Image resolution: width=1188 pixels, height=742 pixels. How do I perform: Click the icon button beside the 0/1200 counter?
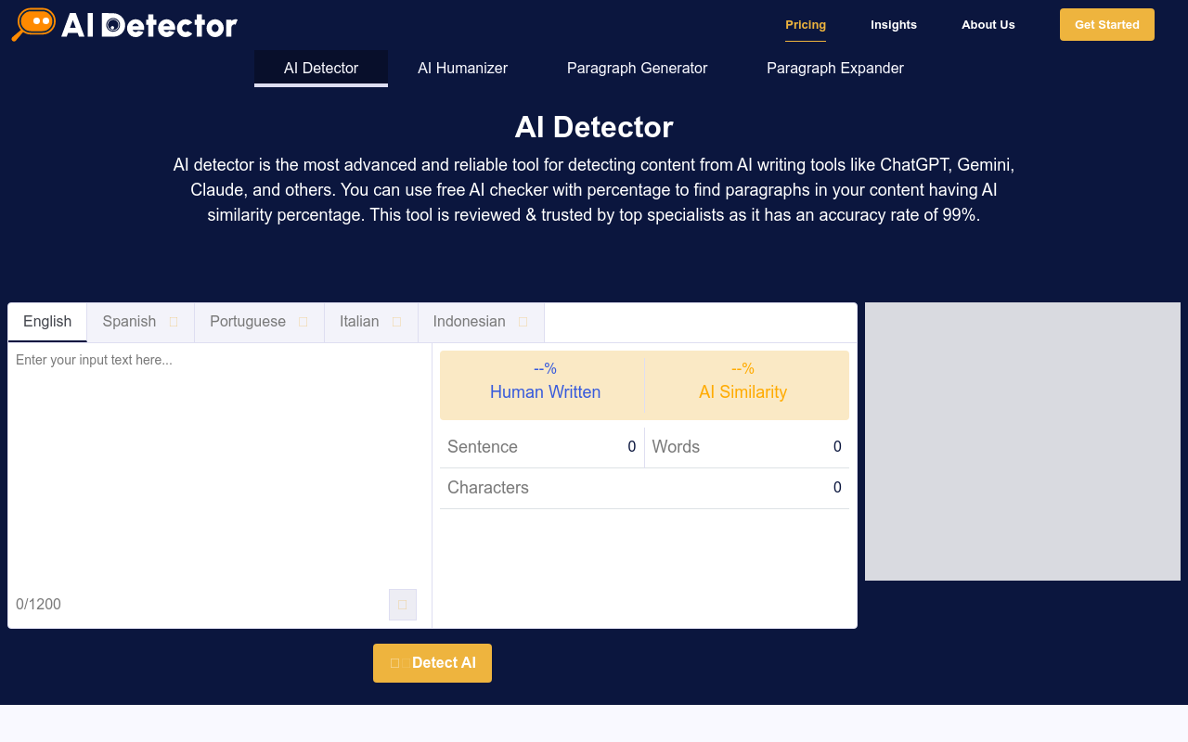click(x=403, y=605)
